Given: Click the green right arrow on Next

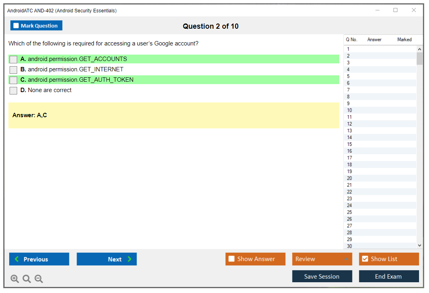Looking at the screenshot, I should point(130,259).
